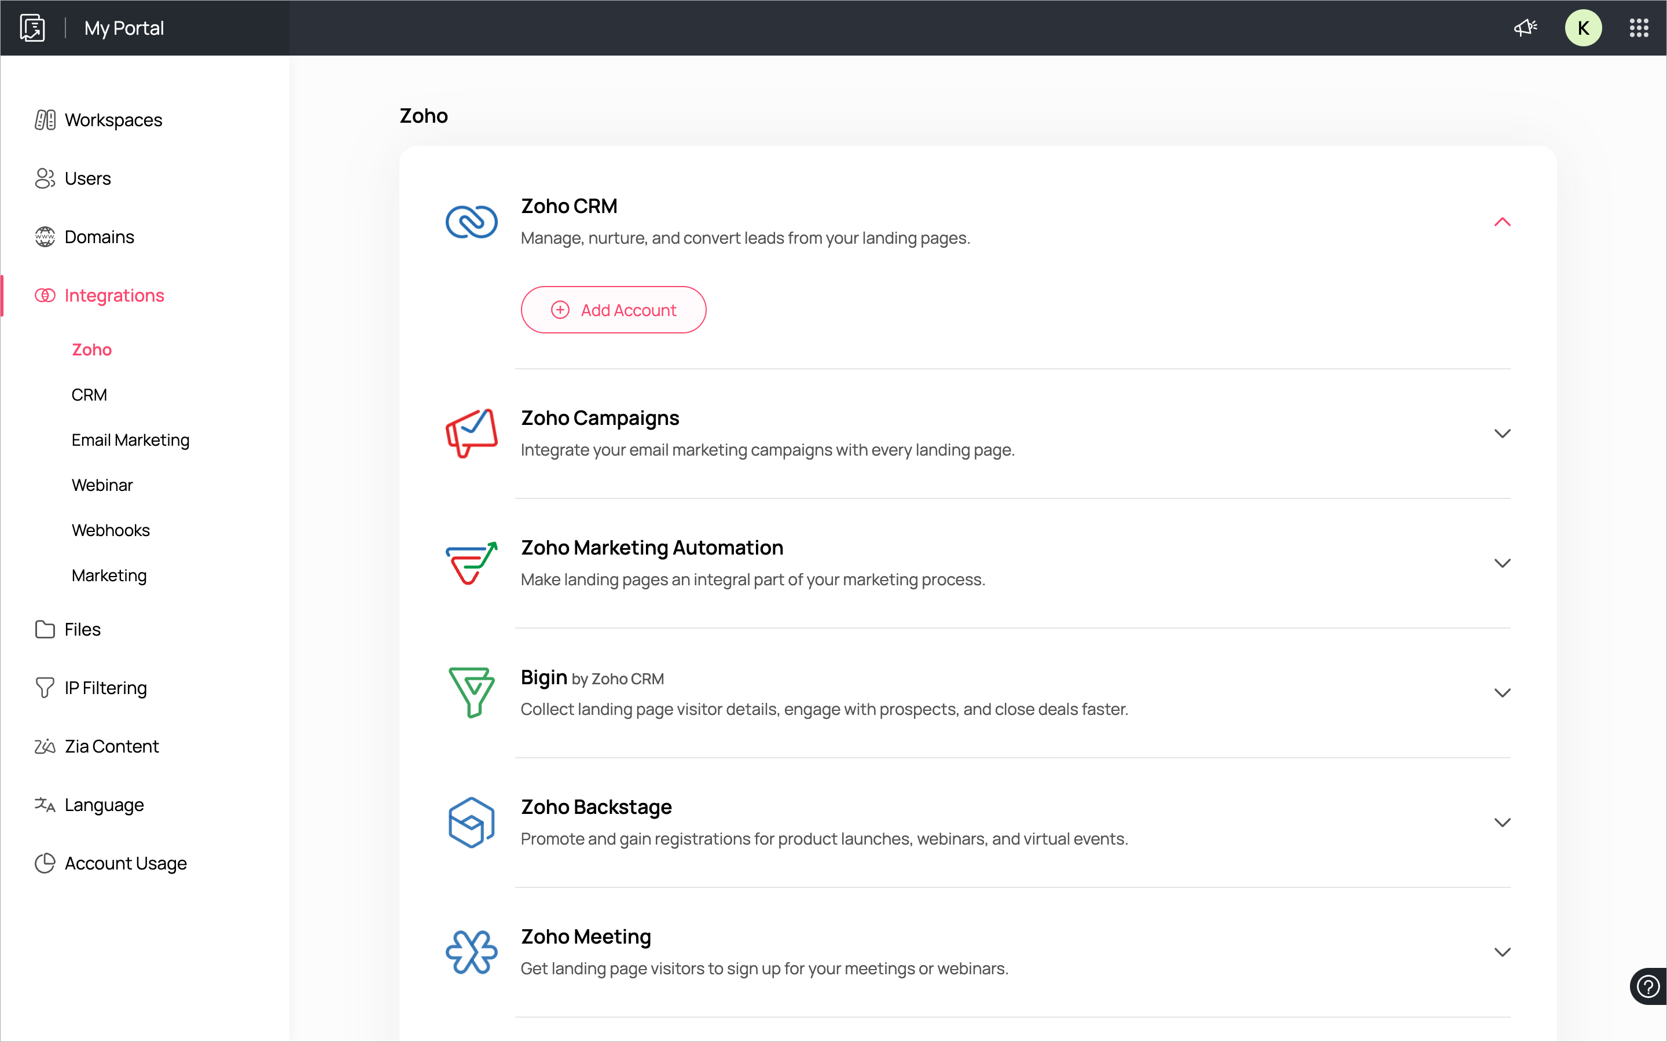This screenshot has width=1667, height=1042.
Task: Go to the Webhooks integrations sub-item
Action: pyautogui.click(x=110, y=530)
